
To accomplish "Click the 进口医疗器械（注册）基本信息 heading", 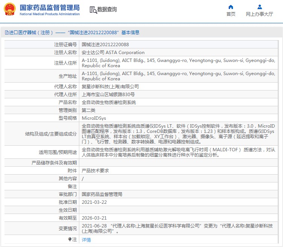I will point(72,32).
